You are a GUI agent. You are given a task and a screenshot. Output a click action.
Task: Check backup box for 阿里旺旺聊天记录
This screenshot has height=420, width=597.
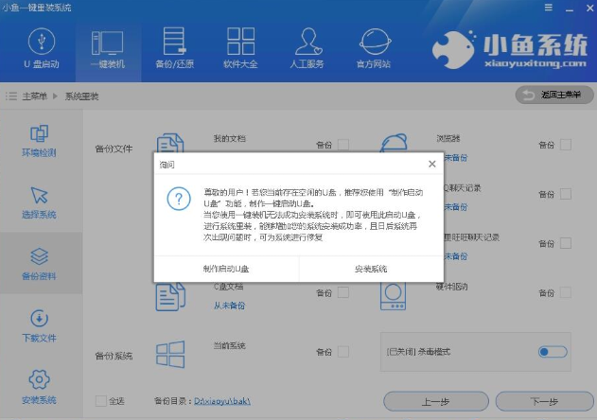pyautogui.click(x=566, y=243)
